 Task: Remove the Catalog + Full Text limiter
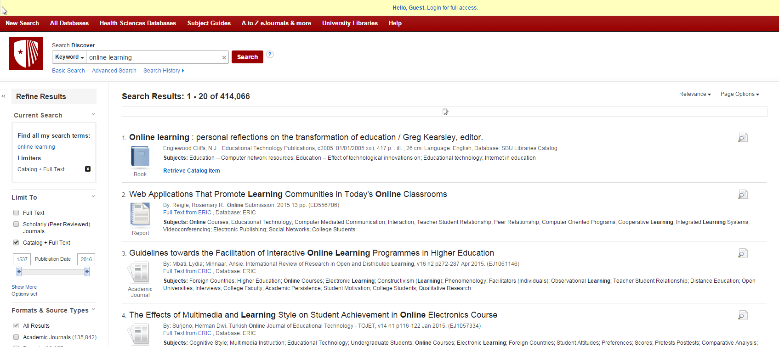click(x=88, y=169)
